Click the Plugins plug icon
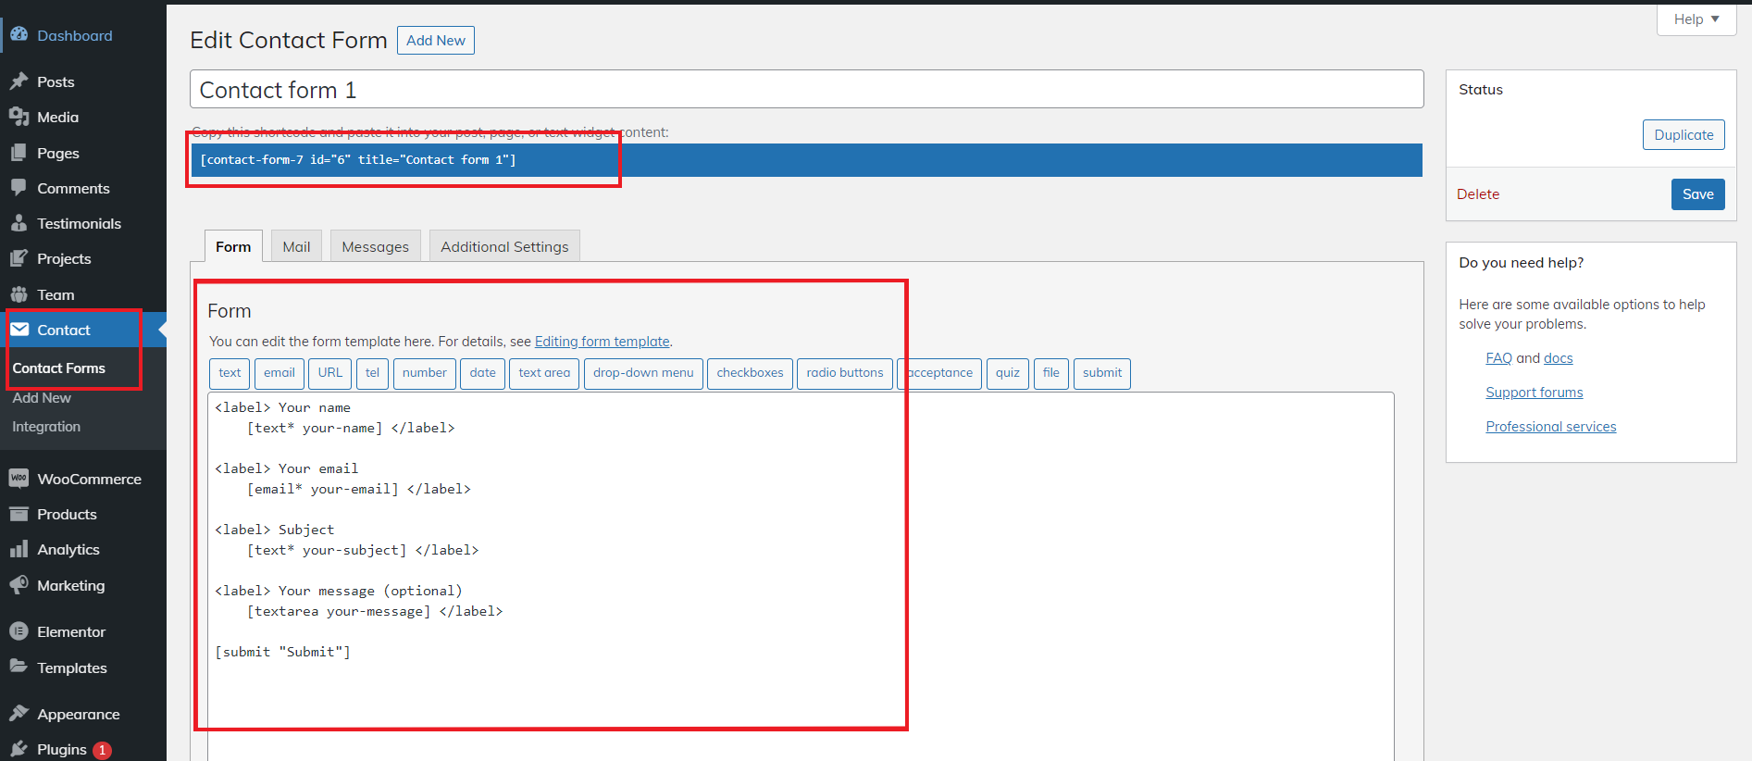This screenshot has height=761, width=1752. coord(19,749)
